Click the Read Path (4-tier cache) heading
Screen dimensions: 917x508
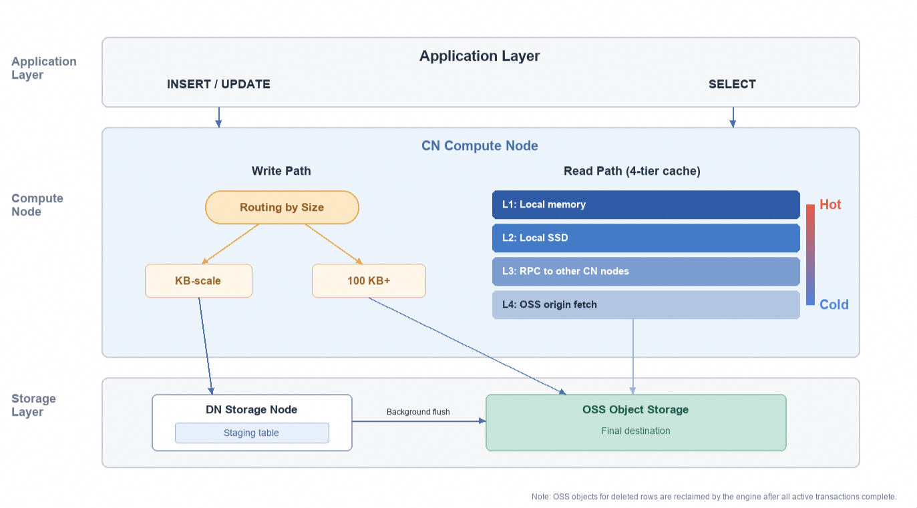pos(632,171)
